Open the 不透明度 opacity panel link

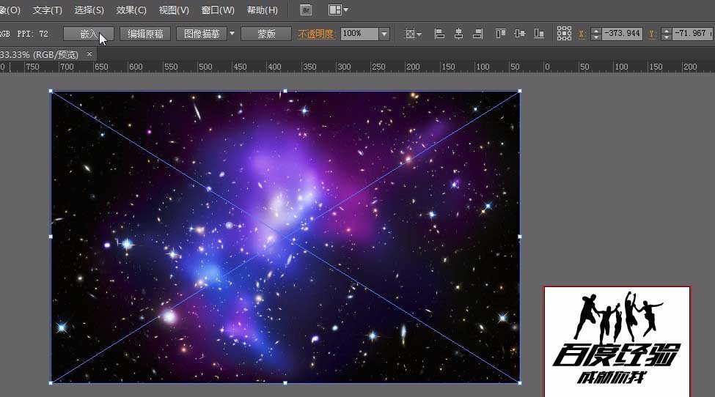click(317, 34)
